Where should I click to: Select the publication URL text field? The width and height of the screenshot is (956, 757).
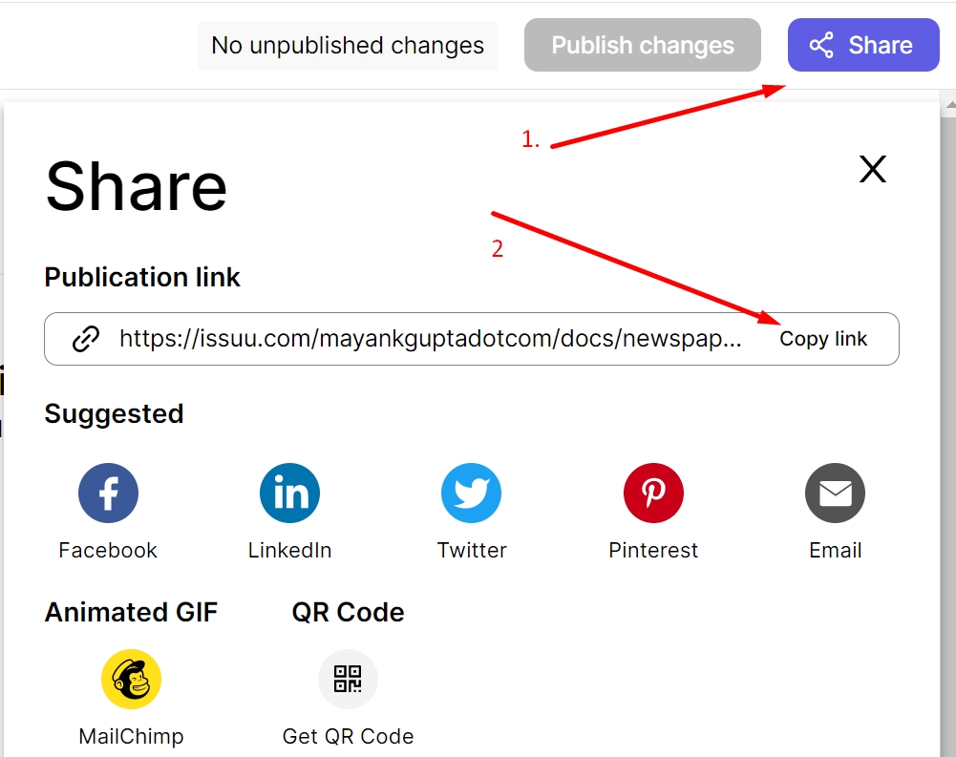pyautogui.click(x=430, y=338)
